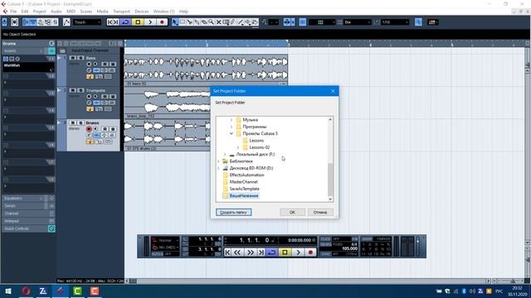This screenshot has width=531, height=298.
Task: Open the Project menu
Action: 39,11
